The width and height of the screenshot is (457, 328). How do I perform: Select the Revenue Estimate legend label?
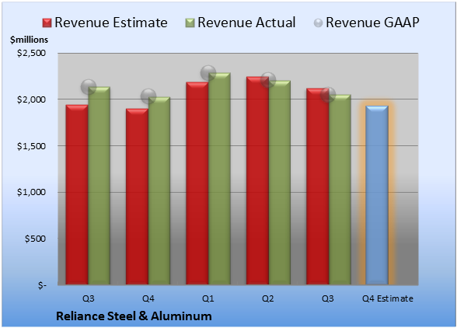point(111,23)
